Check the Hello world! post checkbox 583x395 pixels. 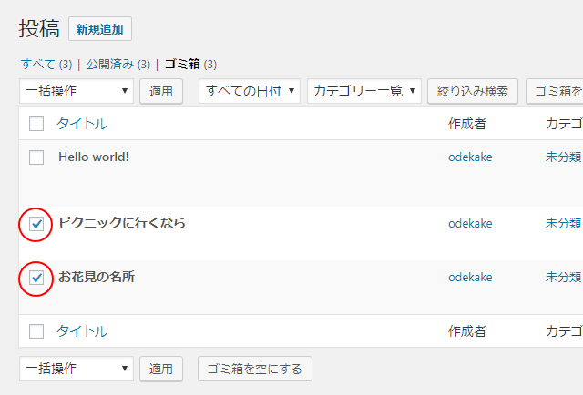click(36, 157)
